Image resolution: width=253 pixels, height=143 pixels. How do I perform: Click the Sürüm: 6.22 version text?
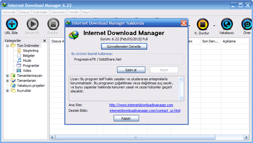pos(124,39)
